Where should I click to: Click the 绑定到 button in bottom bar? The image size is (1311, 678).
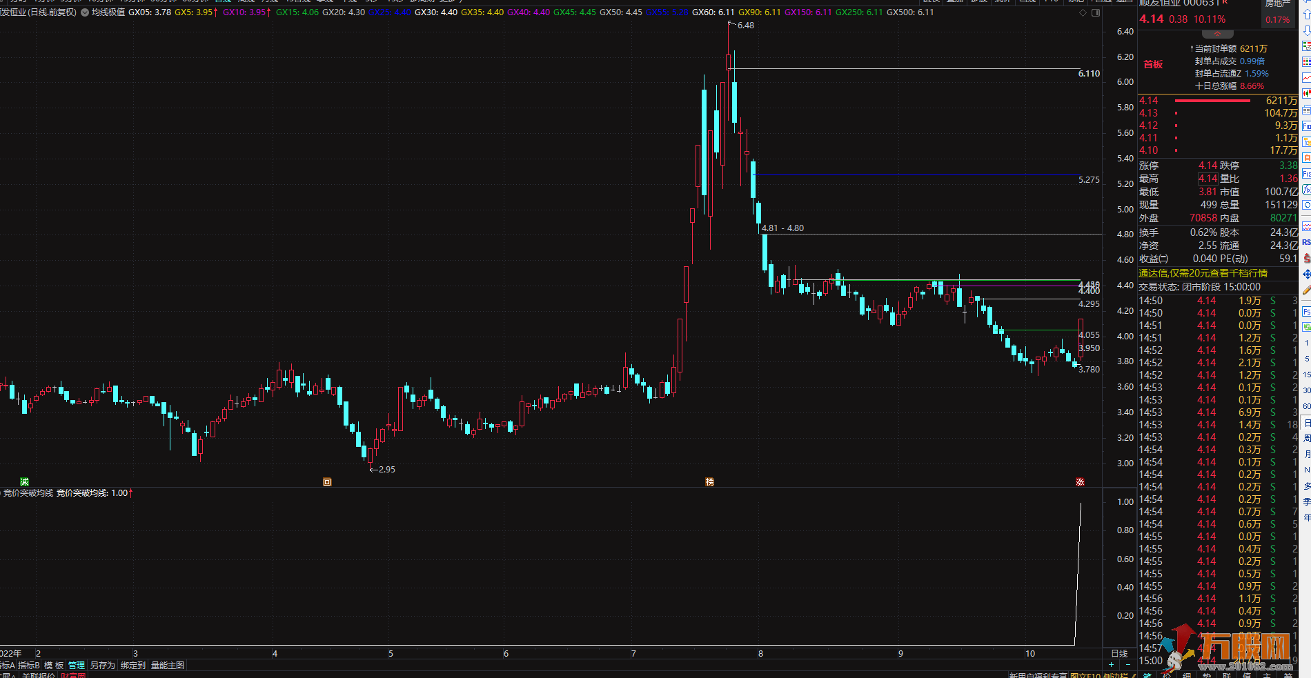[133, 666]
